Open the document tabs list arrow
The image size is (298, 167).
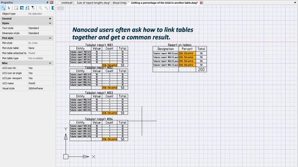click(x=295, y=3)
